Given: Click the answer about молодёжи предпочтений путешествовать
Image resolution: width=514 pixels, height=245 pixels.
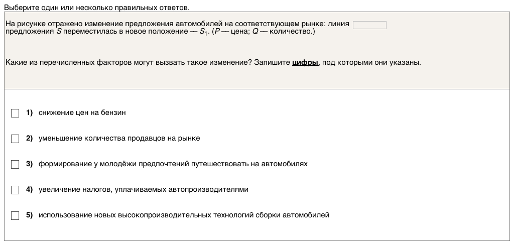Looking at the screenshot, I should [x=173, y=164].
